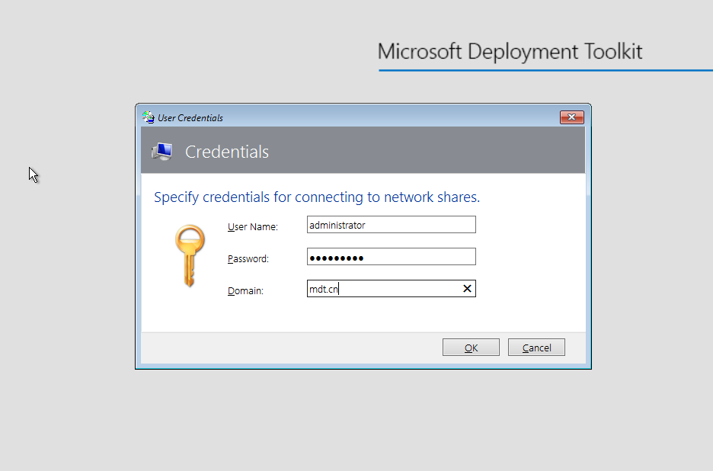713x471 pixels.
Task: Click the User Credentials title bar icon
Action: click(148, 117)
